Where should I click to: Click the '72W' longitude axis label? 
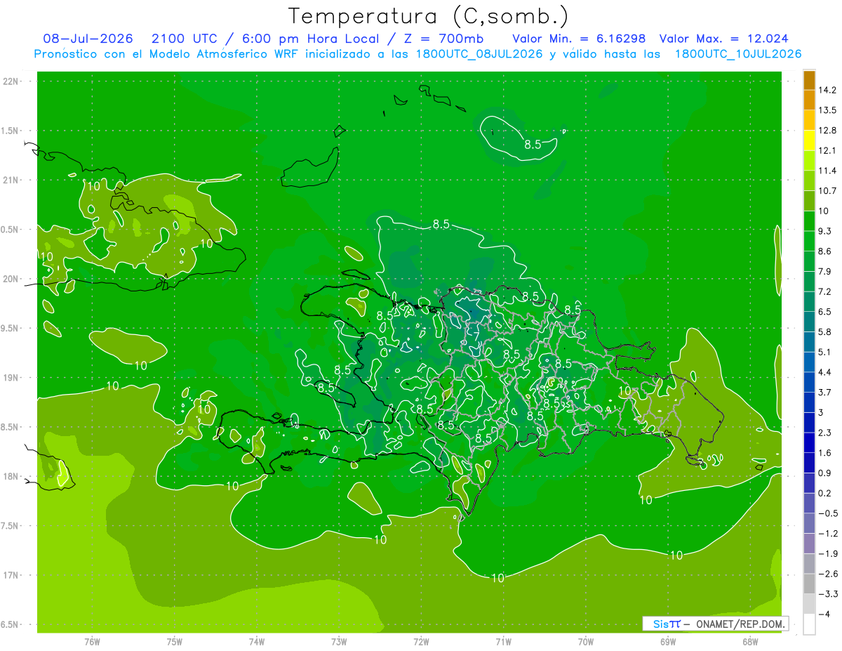[421, 642]
